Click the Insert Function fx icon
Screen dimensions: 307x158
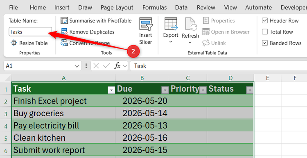click(x=117, y=66)
